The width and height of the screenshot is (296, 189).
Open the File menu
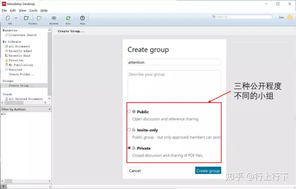pos(4,10)
